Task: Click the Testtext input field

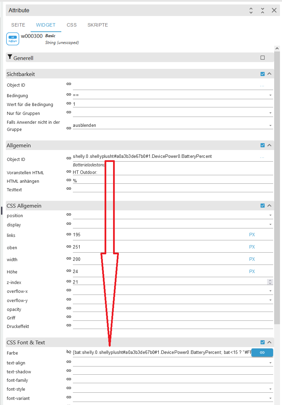Action: 170,189
